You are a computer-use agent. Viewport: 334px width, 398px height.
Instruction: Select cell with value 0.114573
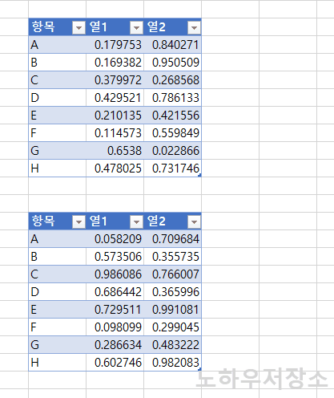point(115,133)
